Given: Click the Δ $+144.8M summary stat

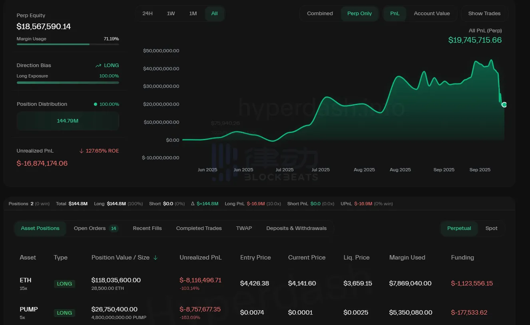Looking at the screenshot, I should click(x=205, y=204).
